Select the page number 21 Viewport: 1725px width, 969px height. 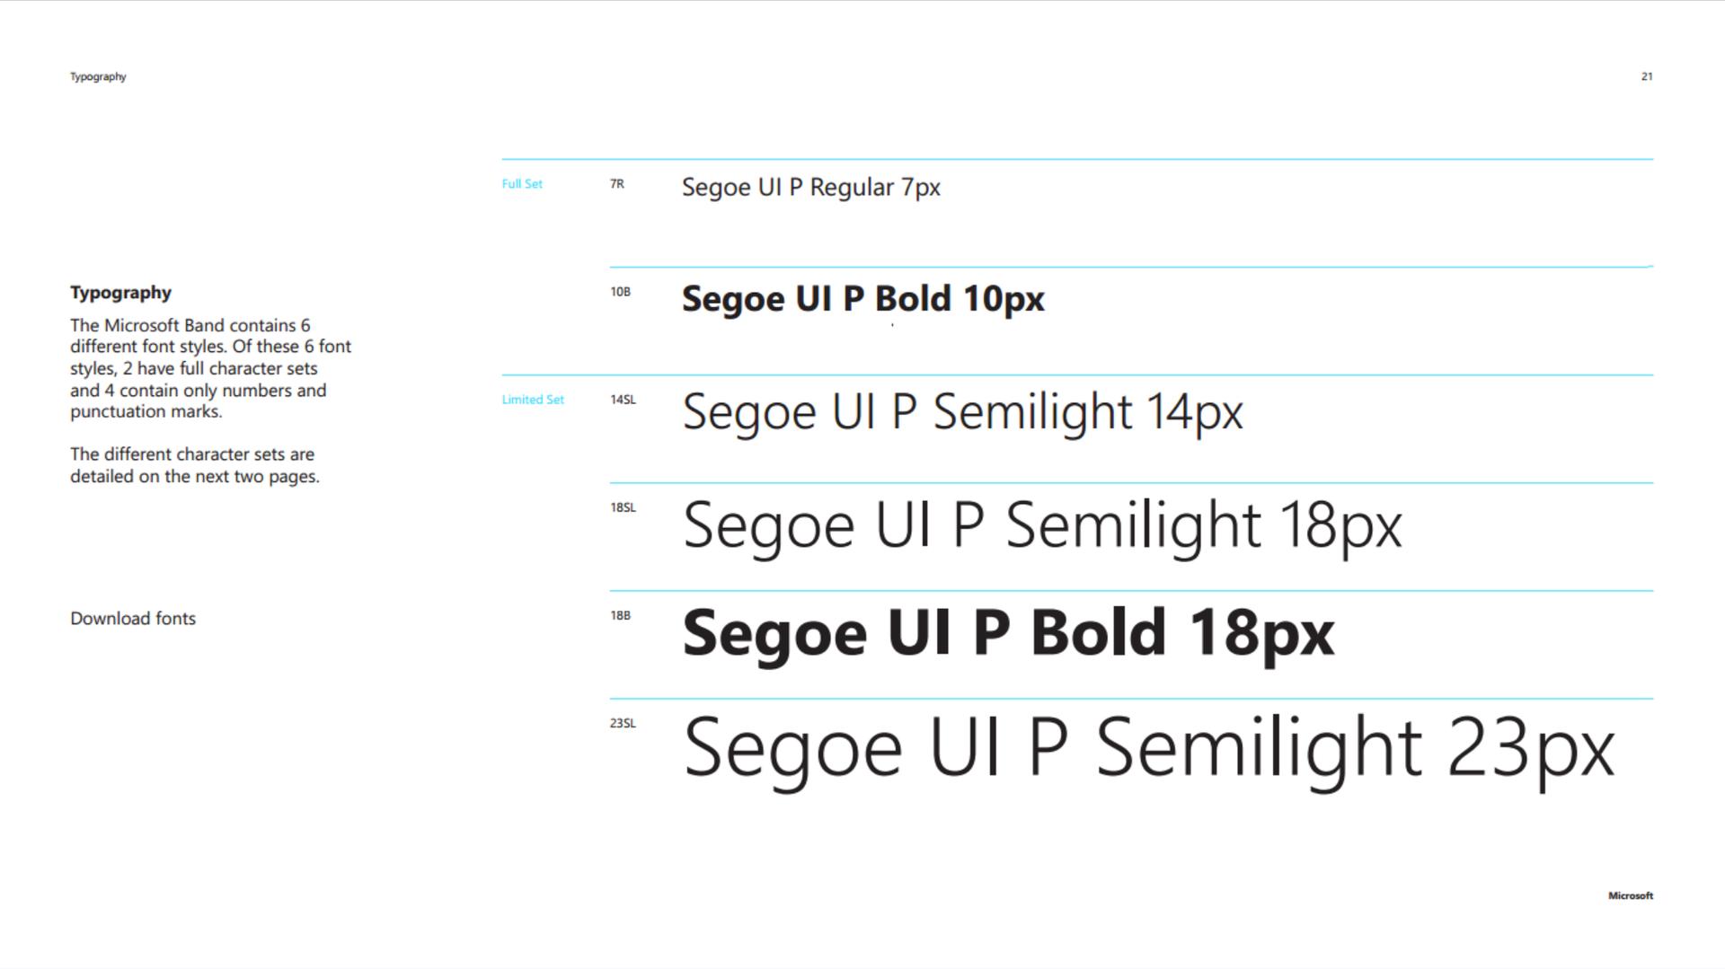(x=1646, y=76)
